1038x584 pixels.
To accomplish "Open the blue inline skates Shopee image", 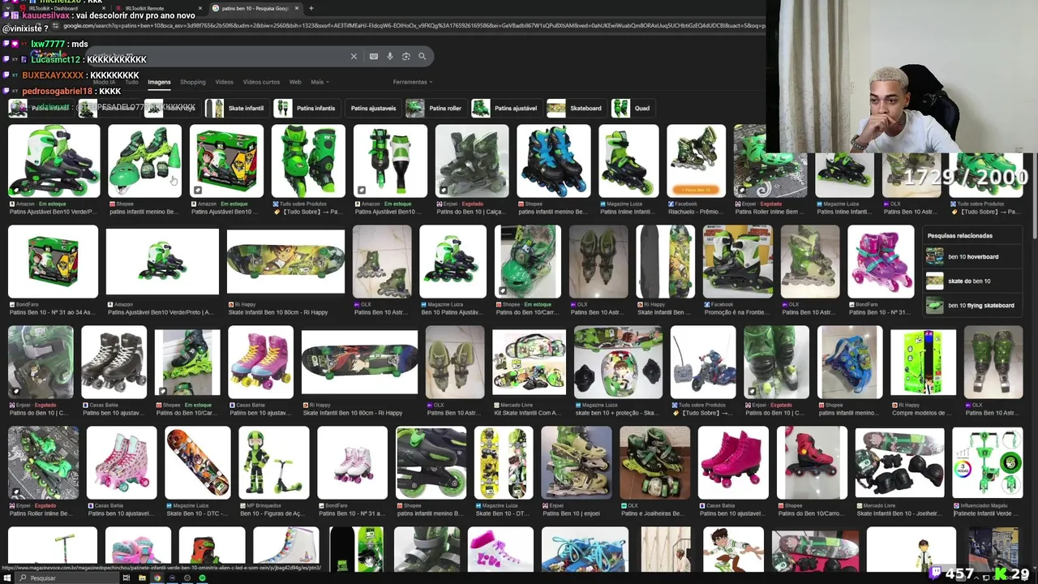I will point(554,161).
